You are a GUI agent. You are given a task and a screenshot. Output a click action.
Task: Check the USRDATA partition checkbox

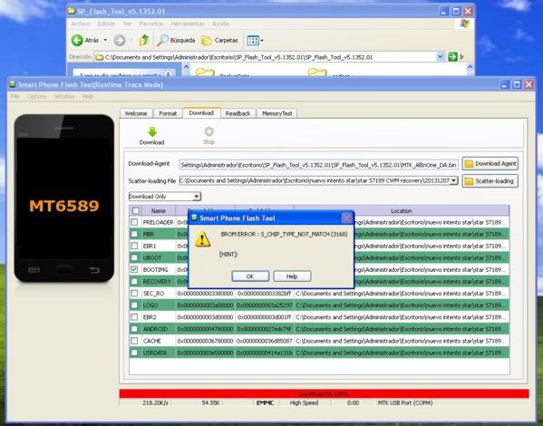coord(134,353)
